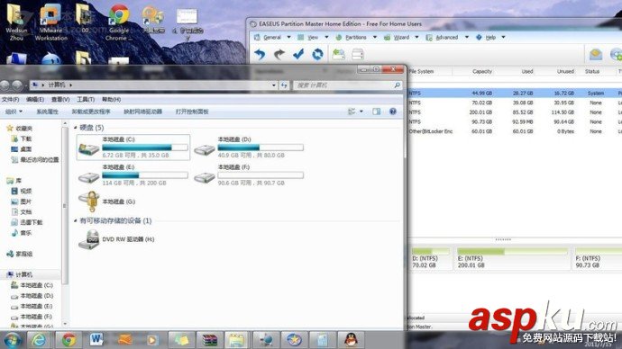
Task: Select the Wedsun Zhou desktop folder
Action: 16,22
